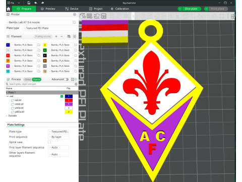This screenshot has height=182, width=242.
Task: Open the Textured PEI Plate type dropdown
Action: (49, 28)
